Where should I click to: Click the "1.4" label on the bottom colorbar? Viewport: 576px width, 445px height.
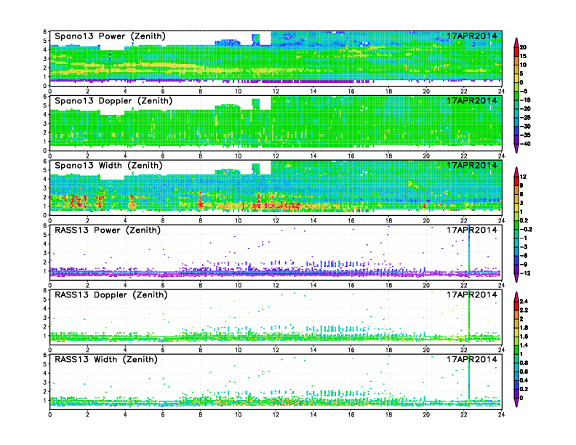pos(524,345)
